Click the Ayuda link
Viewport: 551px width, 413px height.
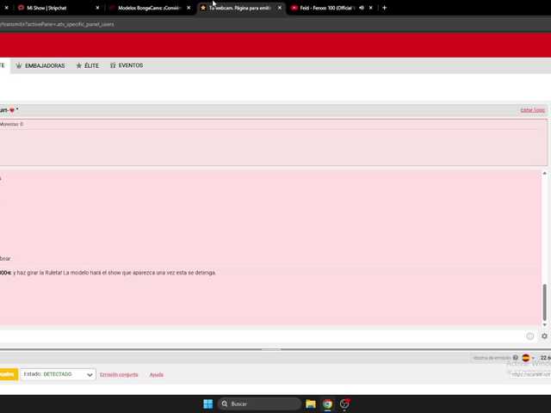157,375
